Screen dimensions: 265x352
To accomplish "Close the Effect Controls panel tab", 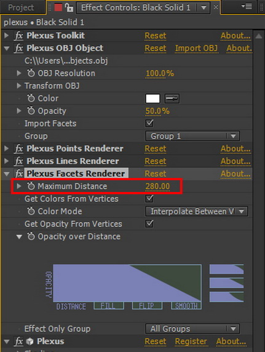I will pos(216,7).
